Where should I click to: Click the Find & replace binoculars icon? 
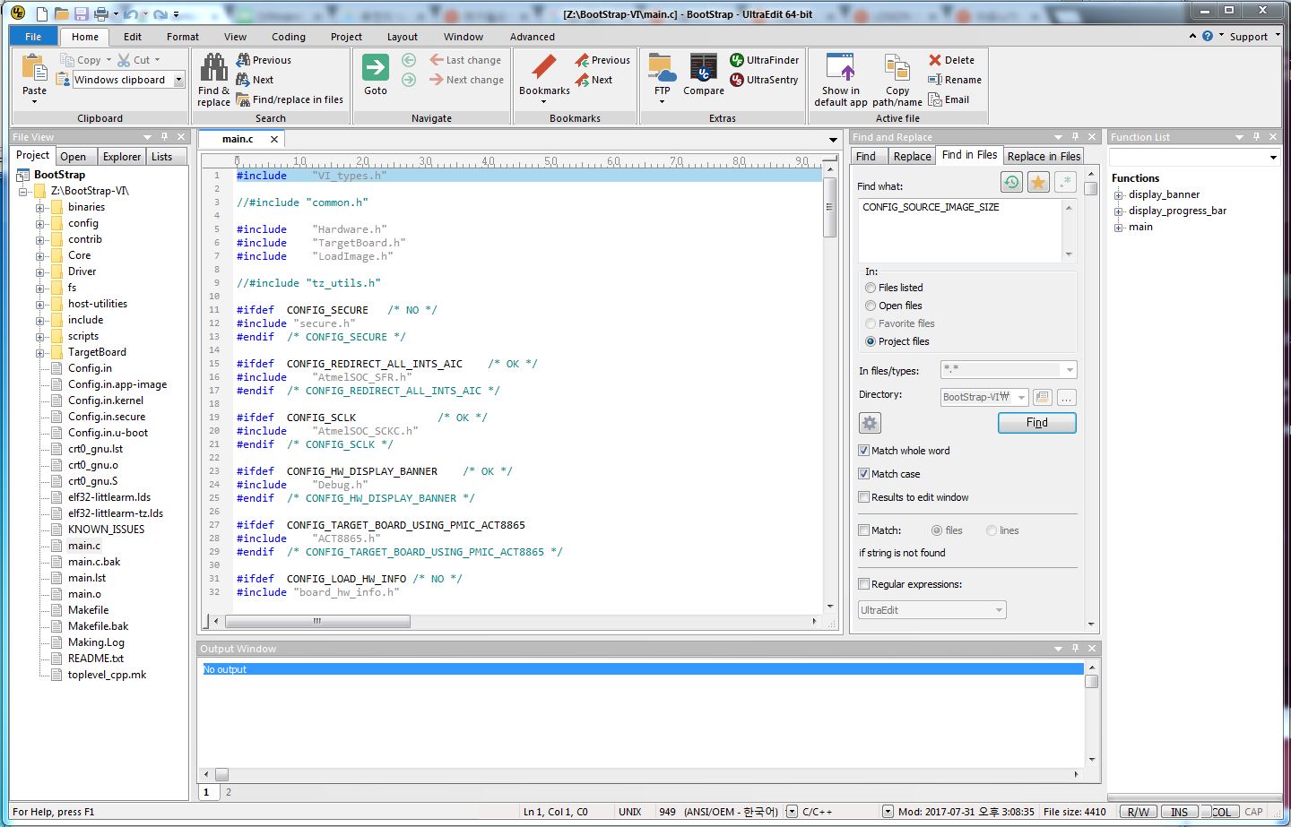click(x=213, y=69)
